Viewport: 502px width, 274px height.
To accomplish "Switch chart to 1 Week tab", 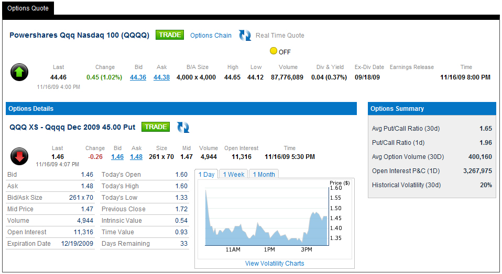I will coord(234,175).
